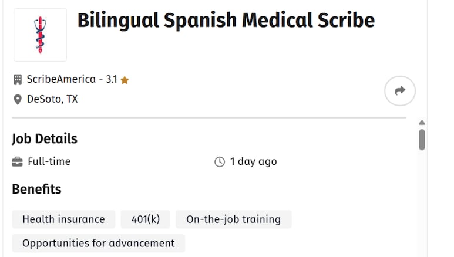Click the share arrow button
The height and width of the screenshot is (257, 454).
(x=400, y=91)
